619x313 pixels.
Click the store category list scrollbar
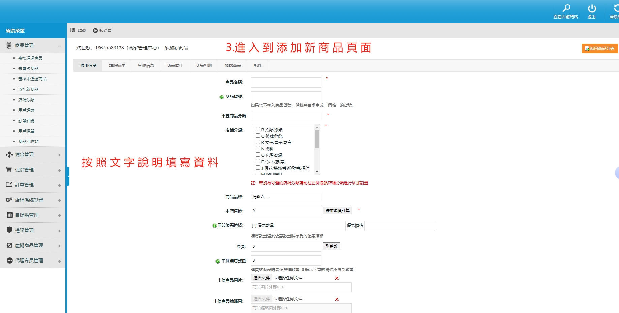point(317,139)
